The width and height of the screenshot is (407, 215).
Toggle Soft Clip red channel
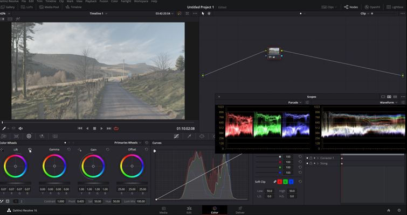pos(280,182)
